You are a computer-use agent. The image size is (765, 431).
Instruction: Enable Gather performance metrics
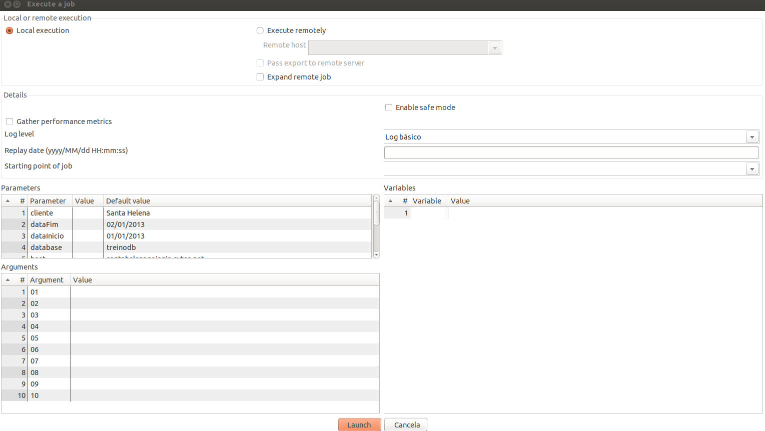[10, 121]
